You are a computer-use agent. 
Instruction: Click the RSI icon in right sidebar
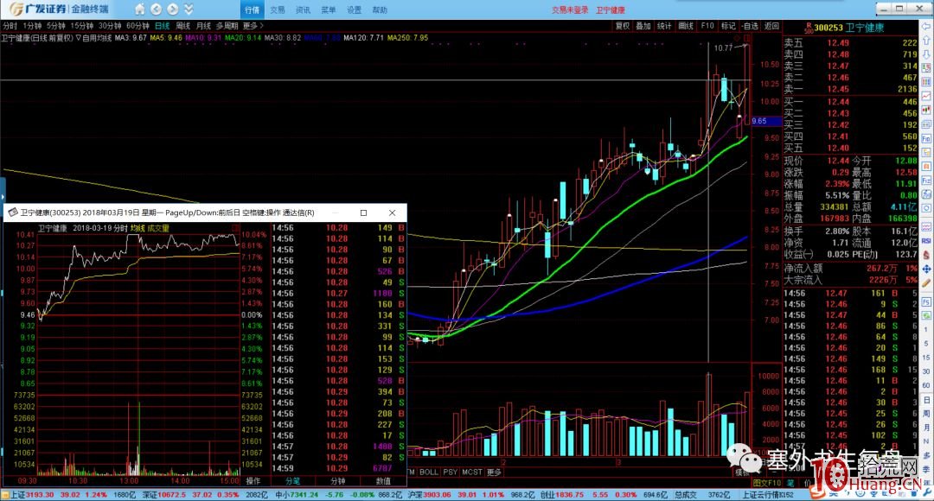(927, 240)
